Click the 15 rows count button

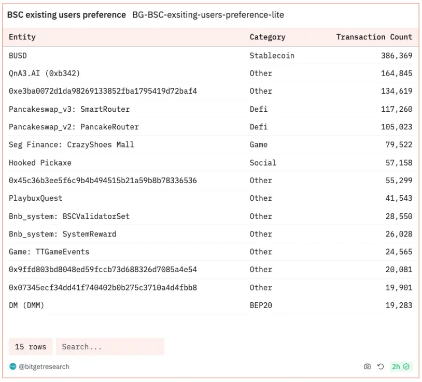(31, 347)
